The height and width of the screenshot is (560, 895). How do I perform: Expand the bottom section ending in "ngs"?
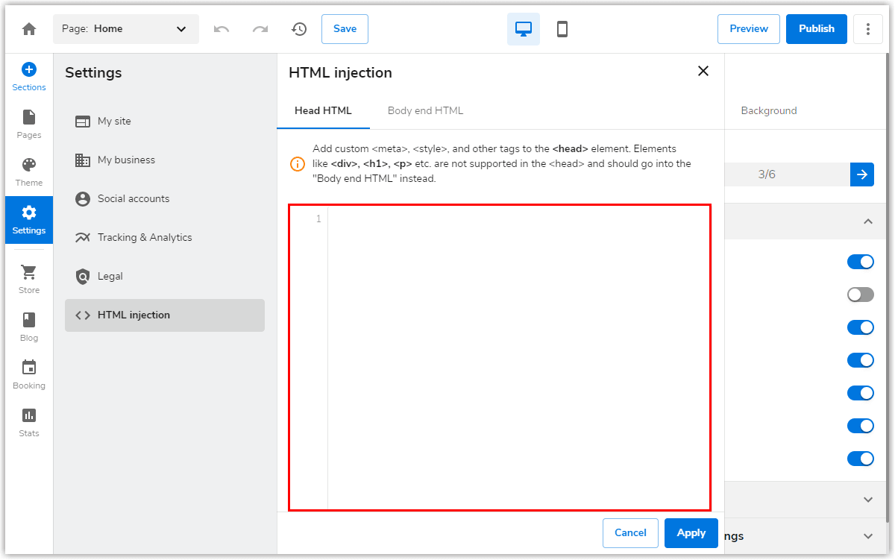[x=868, y=536]
